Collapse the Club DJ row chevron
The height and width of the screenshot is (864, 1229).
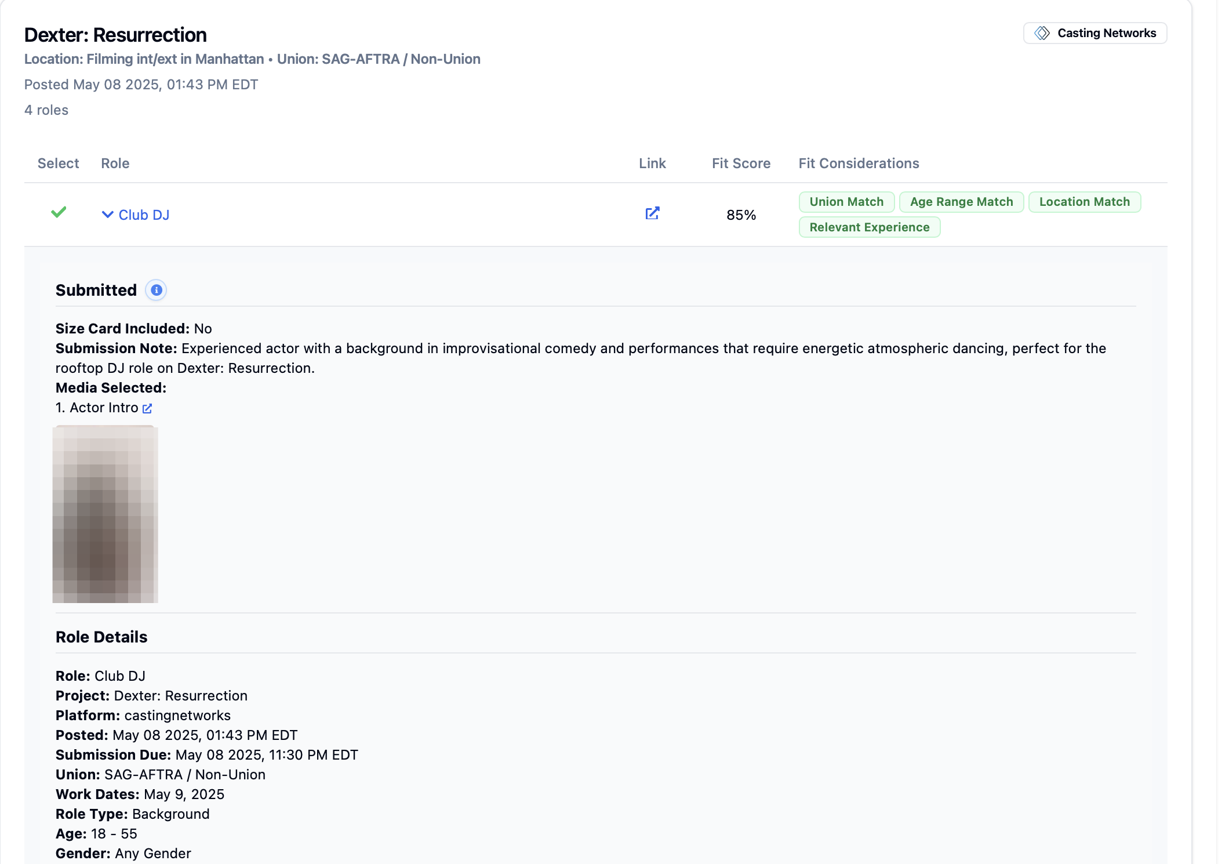tap(107, 215)
